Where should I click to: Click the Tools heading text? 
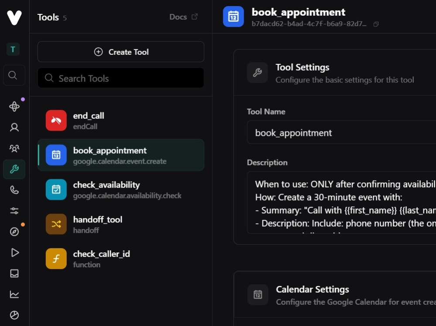tap(48, 17)
